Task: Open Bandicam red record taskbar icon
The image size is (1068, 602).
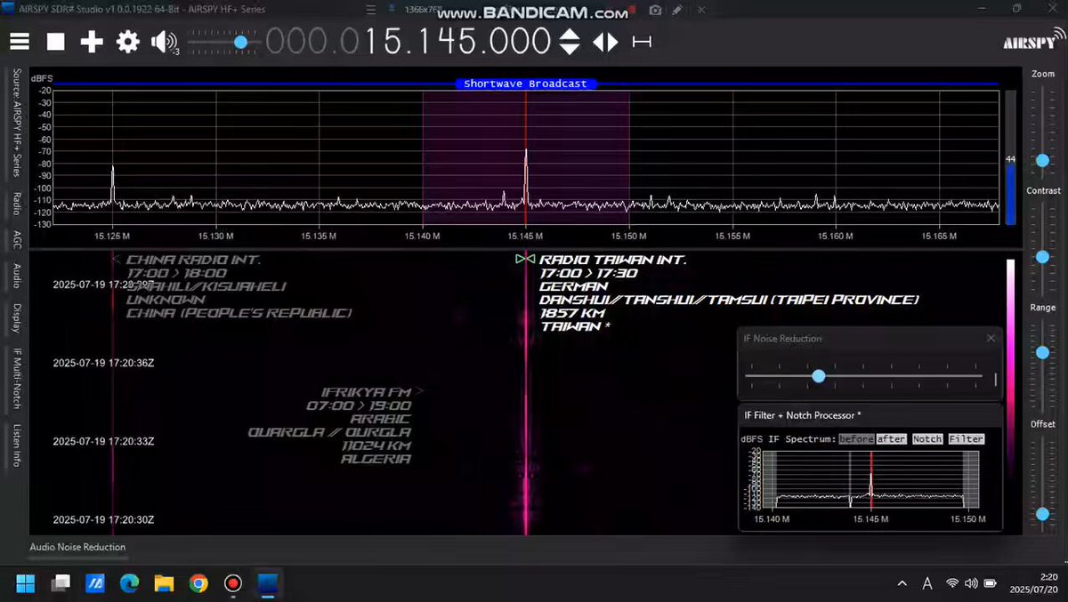Action: pos(233,583)
